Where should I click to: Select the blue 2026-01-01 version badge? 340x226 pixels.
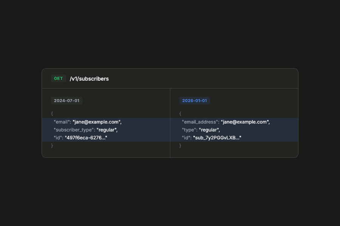click(x=195, y=101)
